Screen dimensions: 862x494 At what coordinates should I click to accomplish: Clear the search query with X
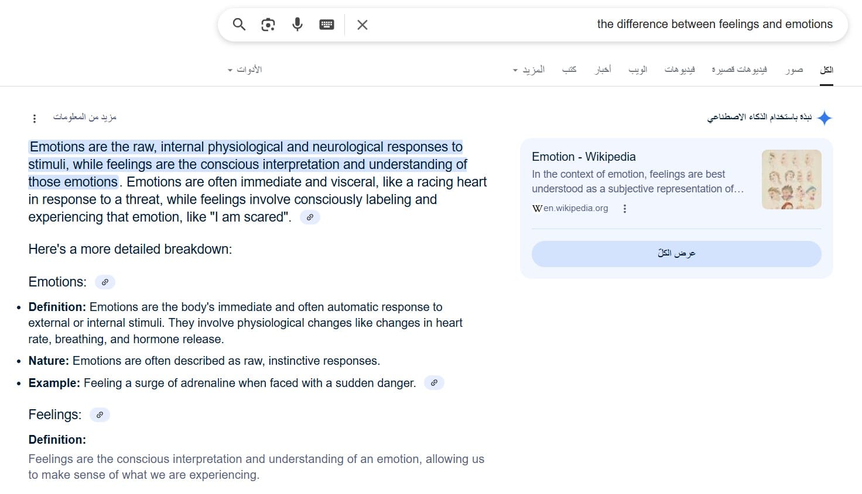[x=362, y=25]
